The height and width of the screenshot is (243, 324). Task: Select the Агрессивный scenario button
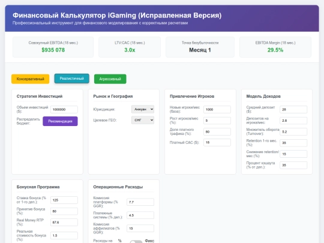pyautogui.click(x=110, y=79)
